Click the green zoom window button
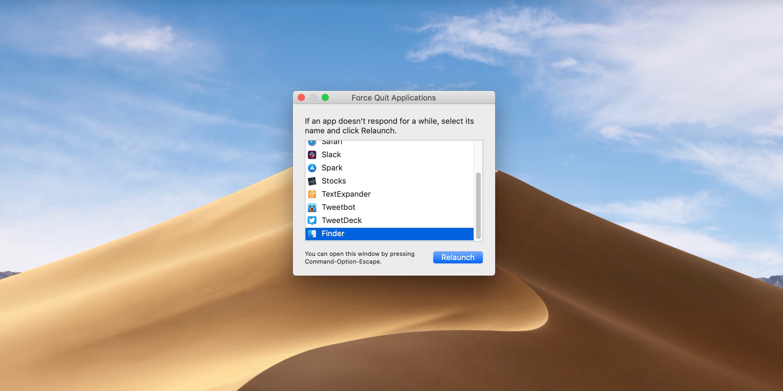 325,97
